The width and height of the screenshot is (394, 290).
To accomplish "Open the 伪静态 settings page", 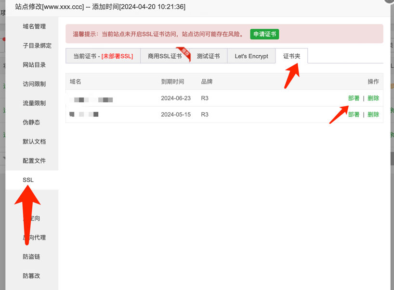I will coord(31,122).
